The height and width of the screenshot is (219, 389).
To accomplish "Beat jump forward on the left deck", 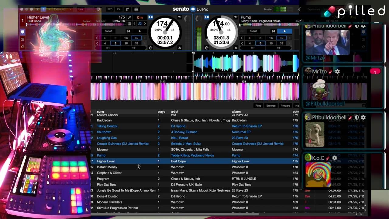I will coord(134,48).
